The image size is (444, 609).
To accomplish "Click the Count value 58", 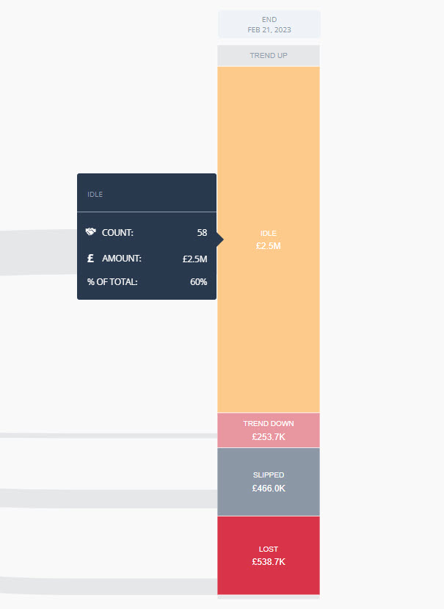I will click(x=202, y=233).
